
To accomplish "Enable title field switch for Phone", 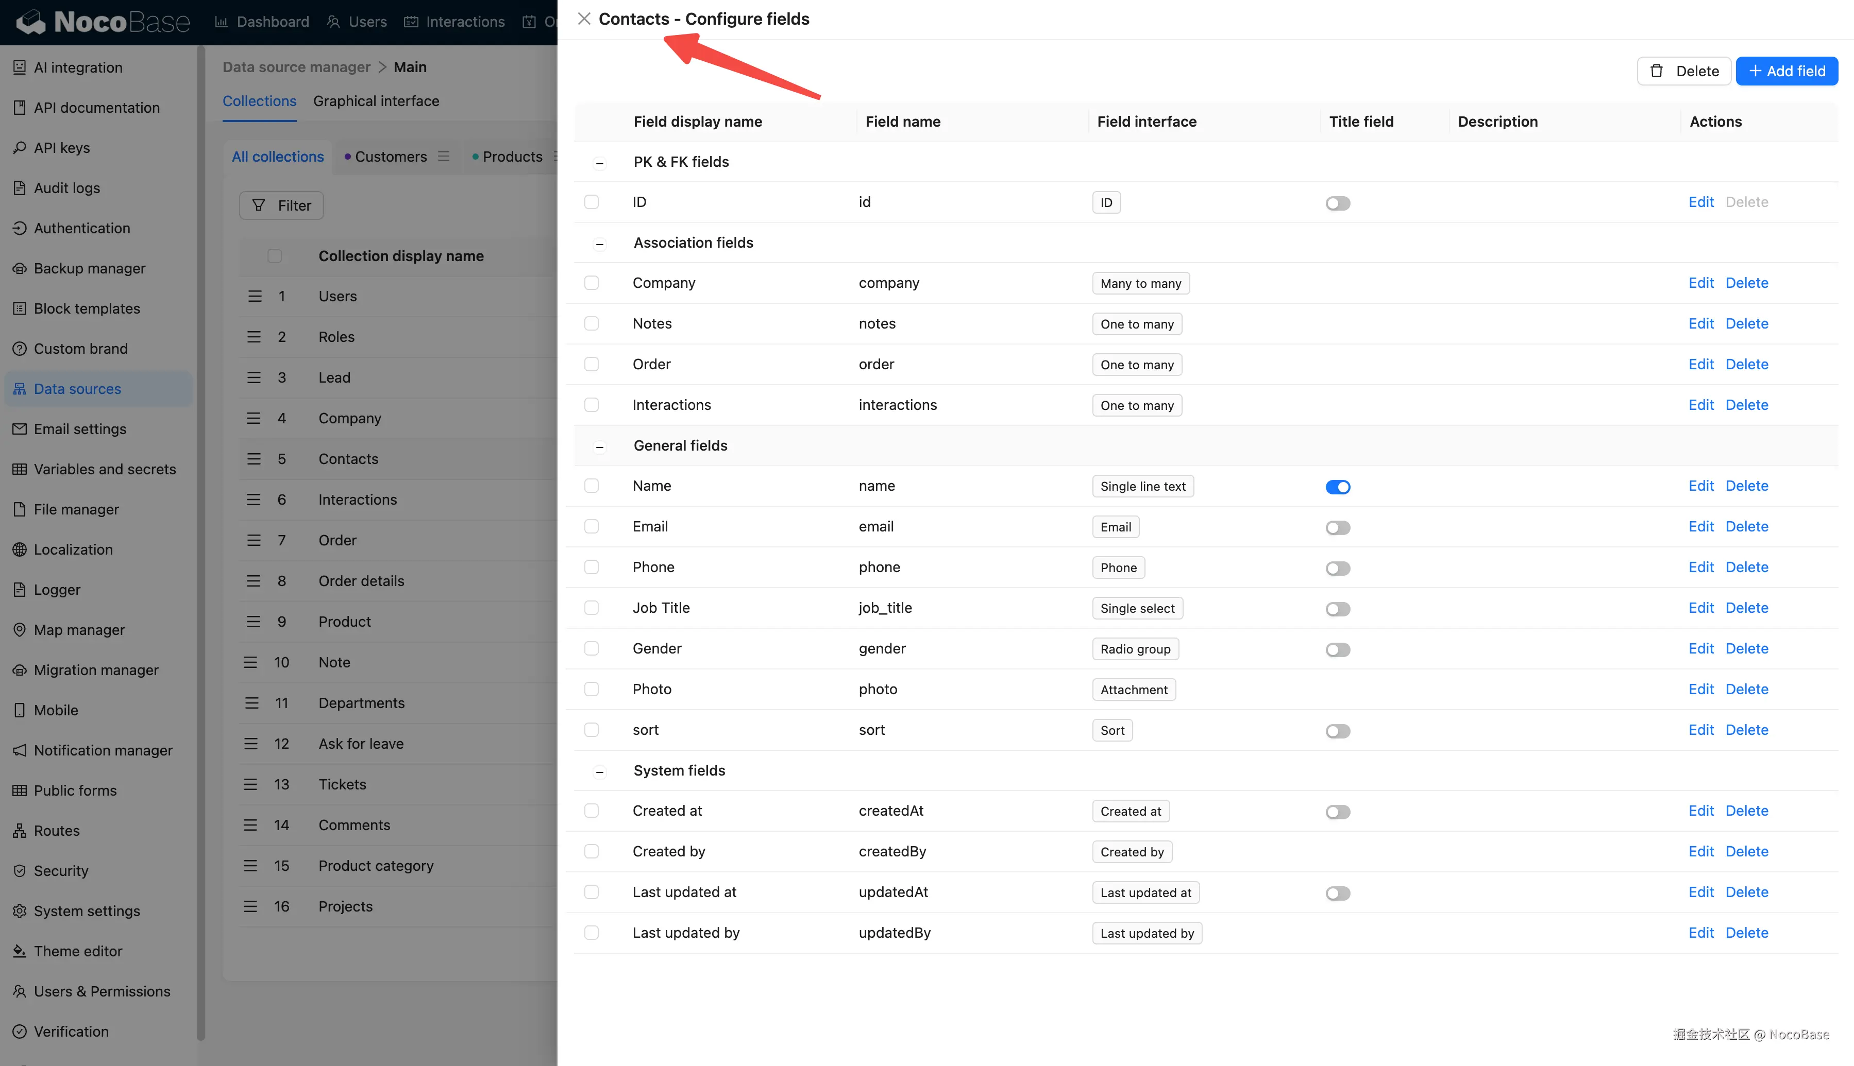I will click(x=1338, y=568).
